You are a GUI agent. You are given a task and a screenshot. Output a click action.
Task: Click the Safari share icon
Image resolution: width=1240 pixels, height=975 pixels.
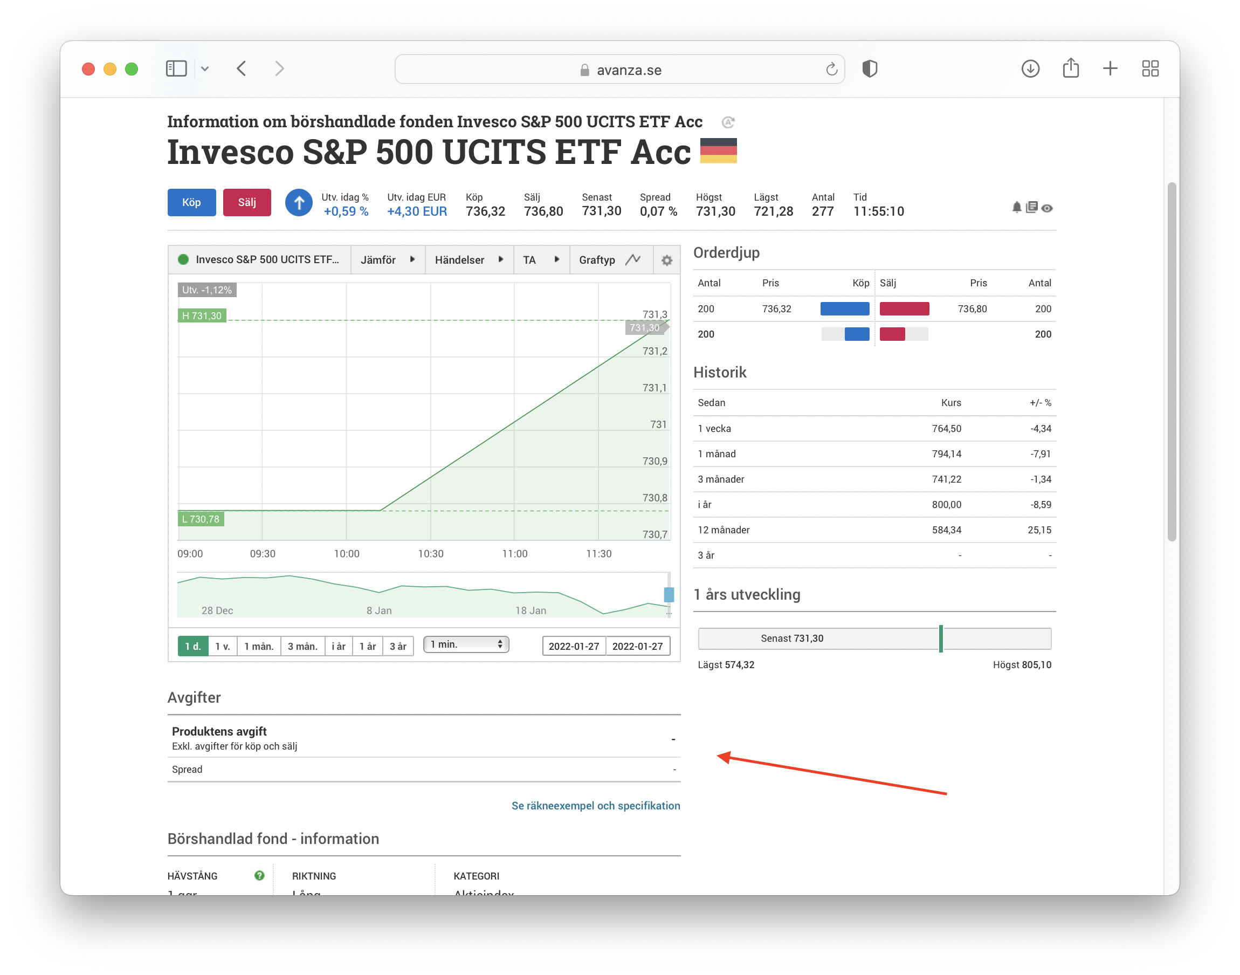[x=1071, y=68]
